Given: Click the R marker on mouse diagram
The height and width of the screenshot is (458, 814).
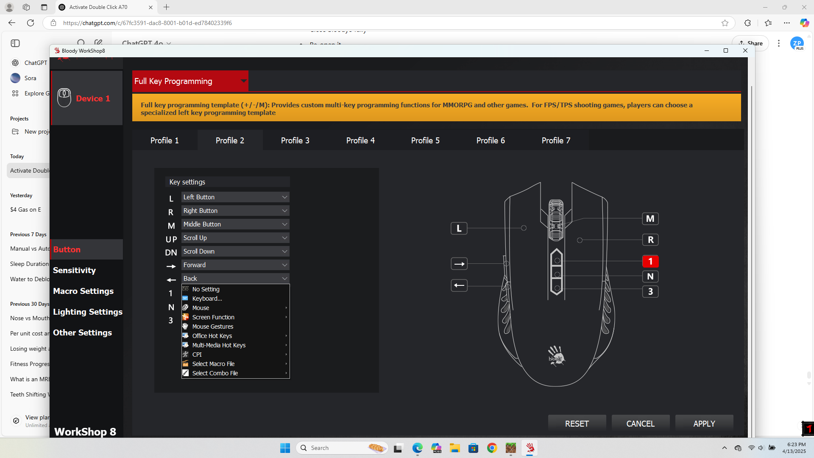Looking at the screenshot, I should pos(650,240).
